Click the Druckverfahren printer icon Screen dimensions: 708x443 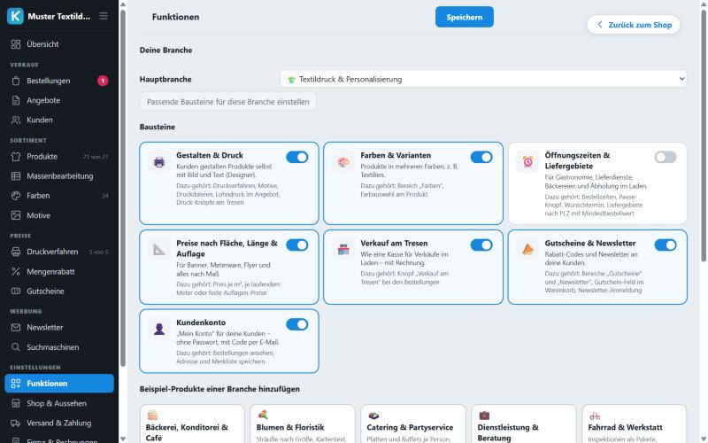16,252
